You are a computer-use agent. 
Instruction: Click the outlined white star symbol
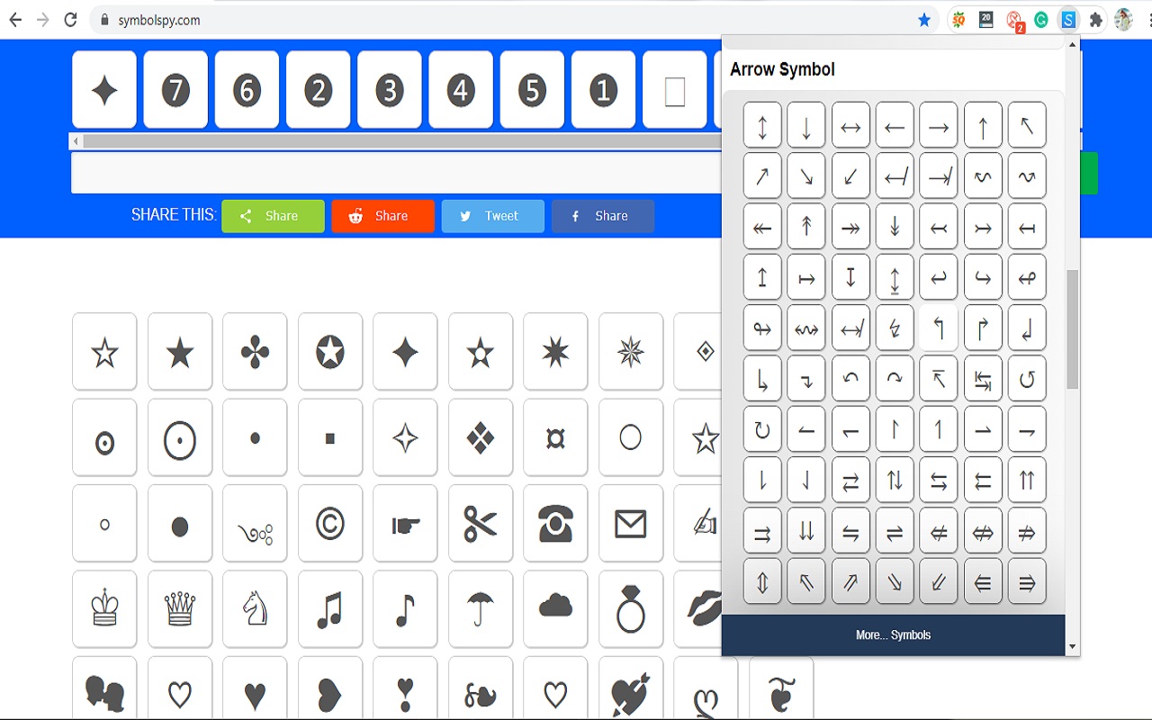104,351
